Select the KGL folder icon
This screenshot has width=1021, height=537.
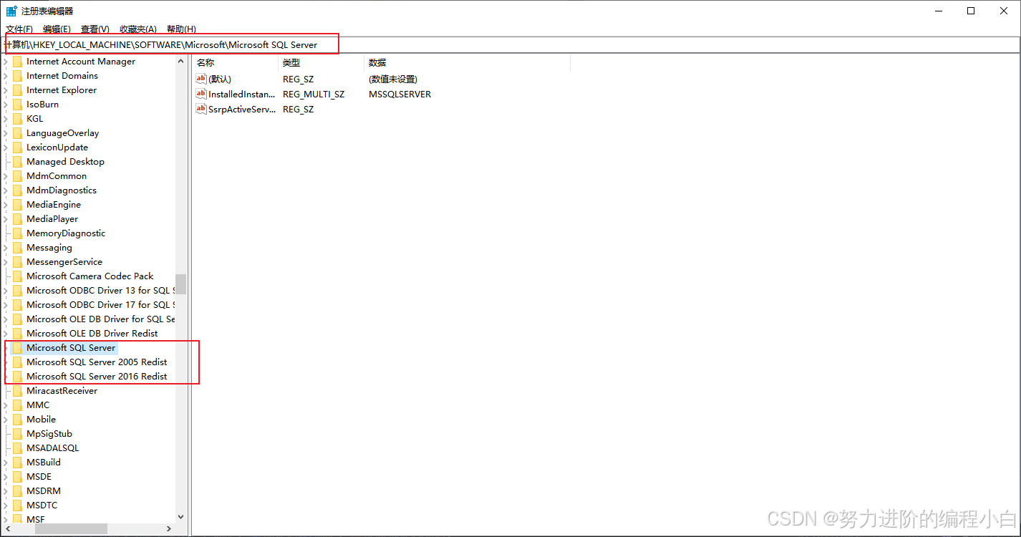(x=18, y=119)
